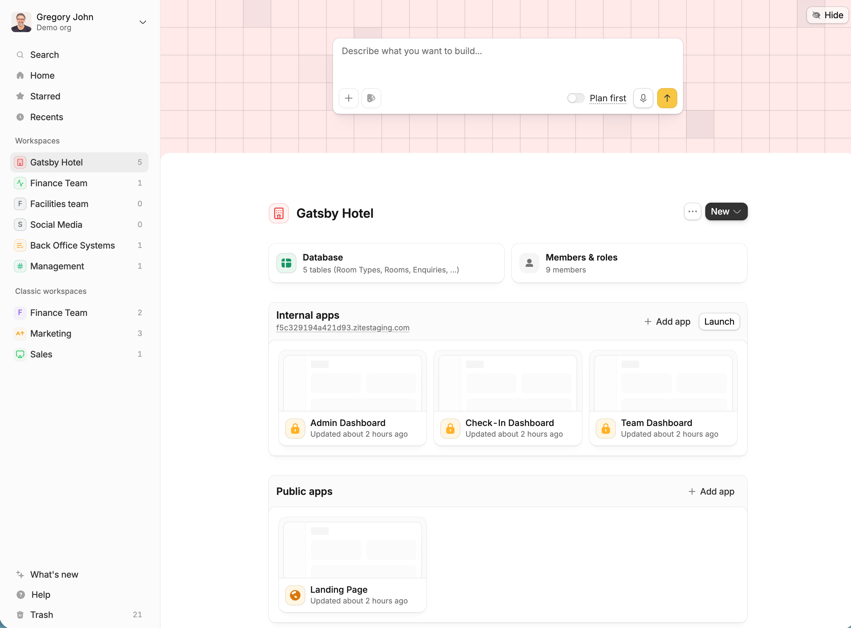This screenshot has height=628, width=851.
Task: Click the Check-In Dashboard title text
Action: point(510,423)
